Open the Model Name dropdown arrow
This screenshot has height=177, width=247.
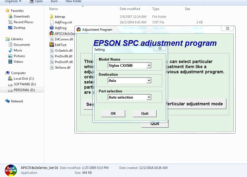click(149, 65)
